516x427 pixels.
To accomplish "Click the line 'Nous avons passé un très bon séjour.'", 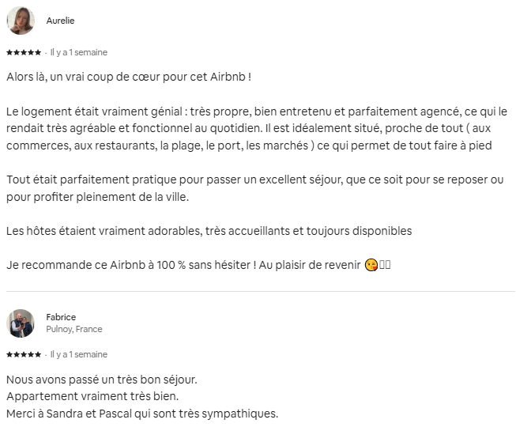I will [x=102, y=380].
